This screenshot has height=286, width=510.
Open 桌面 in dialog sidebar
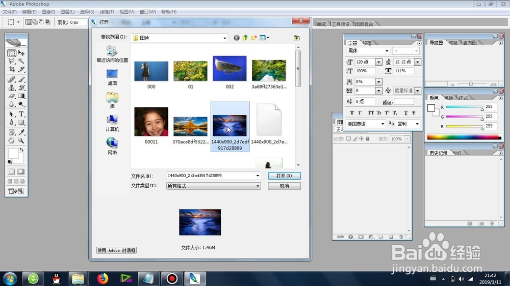coord(112,77)
